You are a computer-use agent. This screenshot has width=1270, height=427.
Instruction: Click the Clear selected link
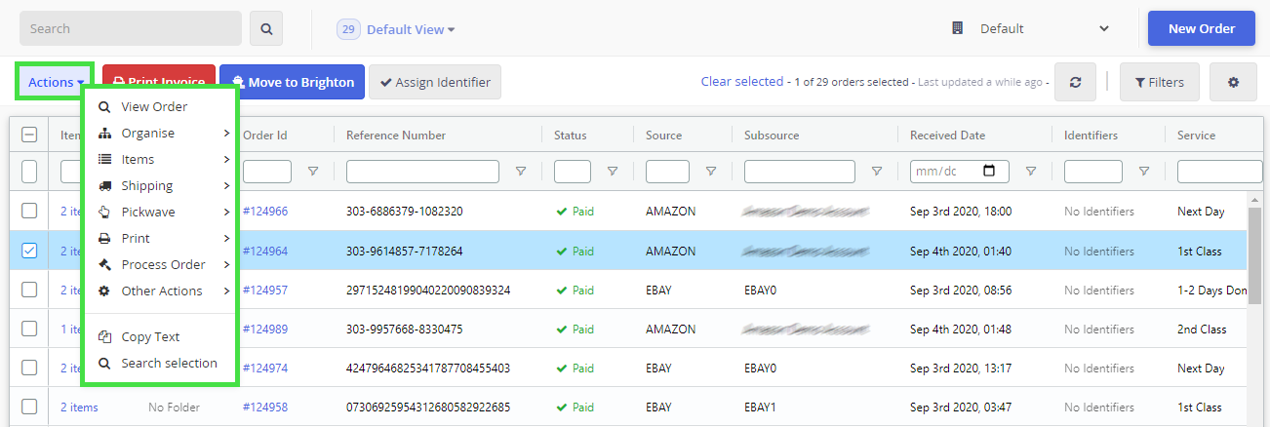pos(741,82)
